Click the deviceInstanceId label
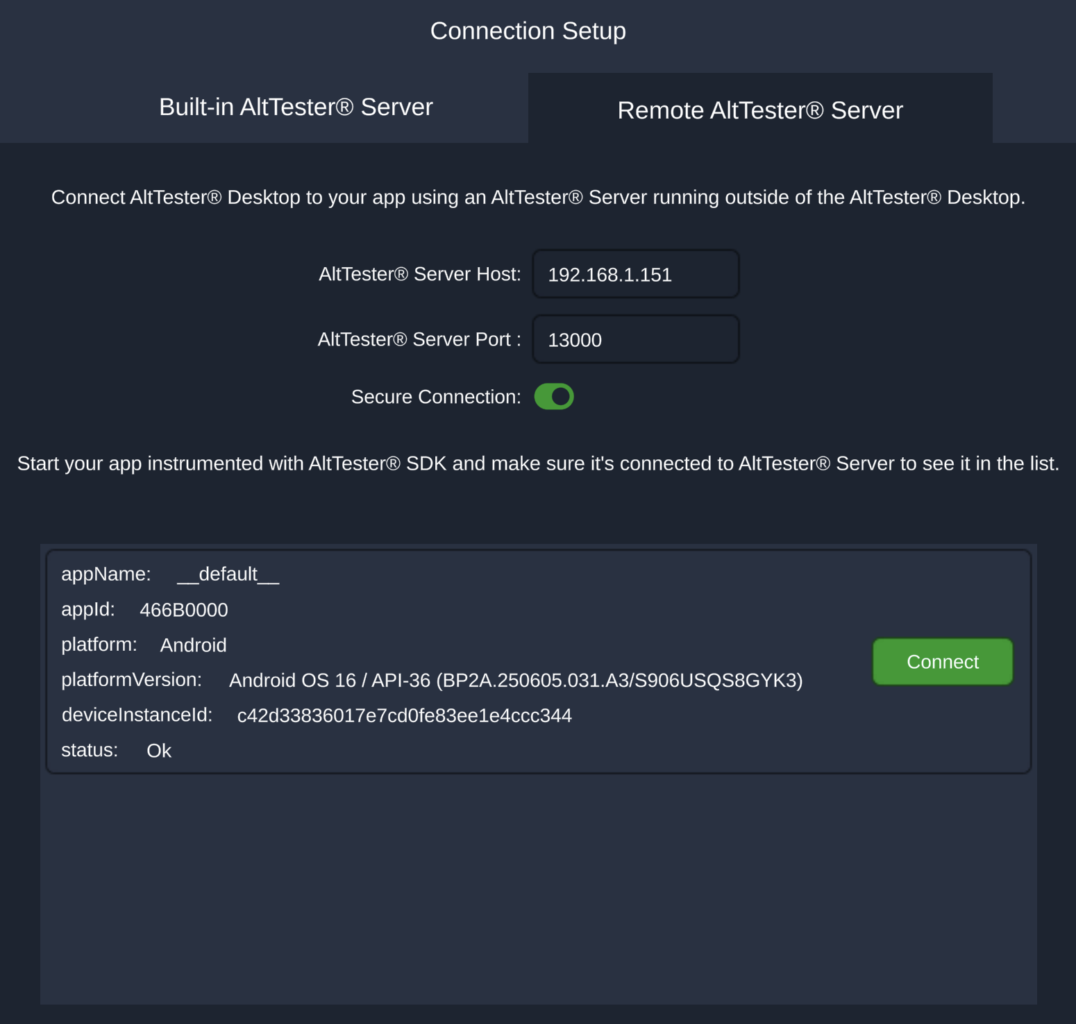Image resolution: width=1076 pixels, height=1024 pixels. [x=137, y=715]
